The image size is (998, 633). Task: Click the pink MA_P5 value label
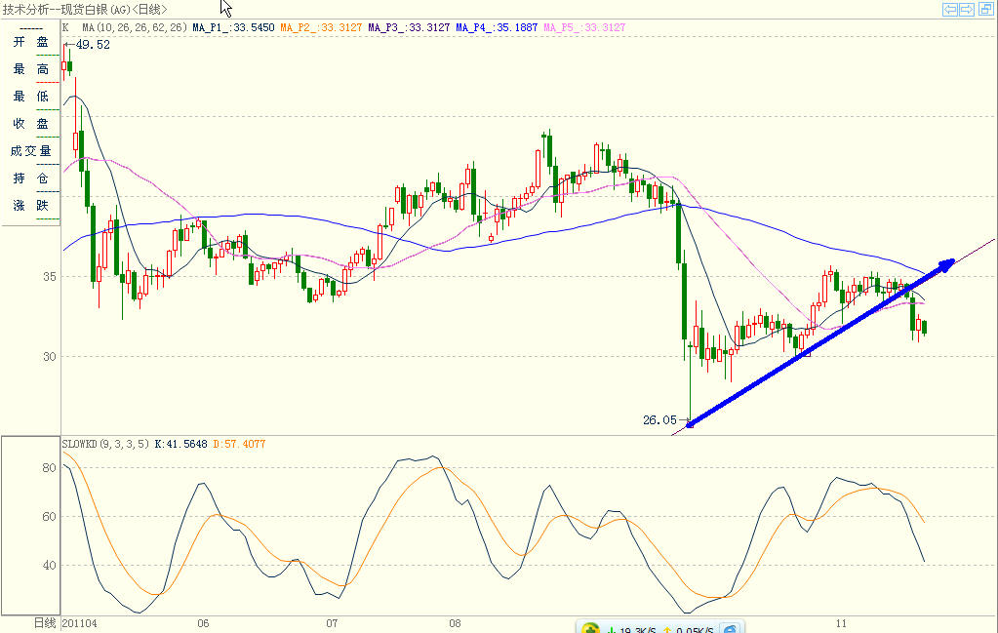click(x=584, y=27)
